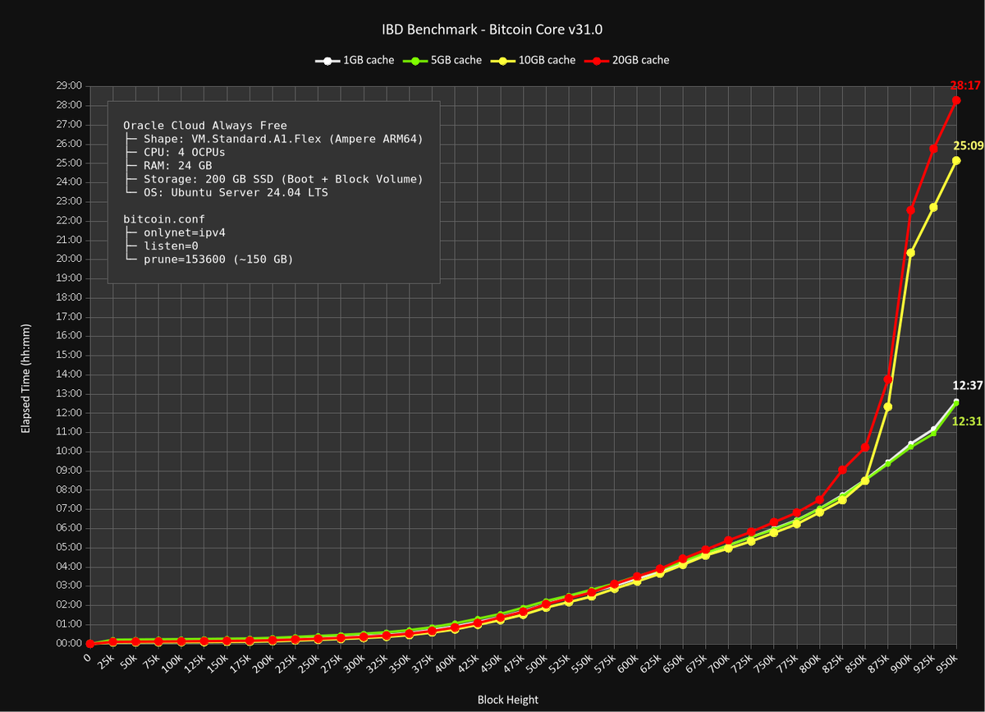985x712 pixels.
Task: Click the Storage 200 GB SSD line
Action: tap(273, 179)
